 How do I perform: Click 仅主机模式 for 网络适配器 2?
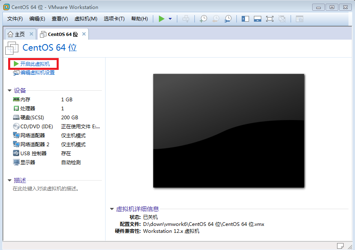pos(73,145)
